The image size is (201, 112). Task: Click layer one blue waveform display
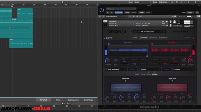pyautogui.click(x=128, y=50)
